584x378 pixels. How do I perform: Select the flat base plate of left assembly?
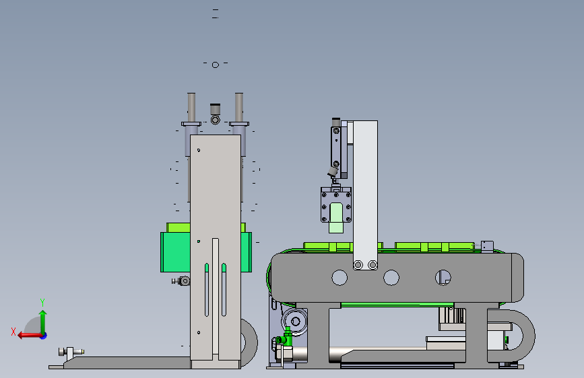(127, 363)
